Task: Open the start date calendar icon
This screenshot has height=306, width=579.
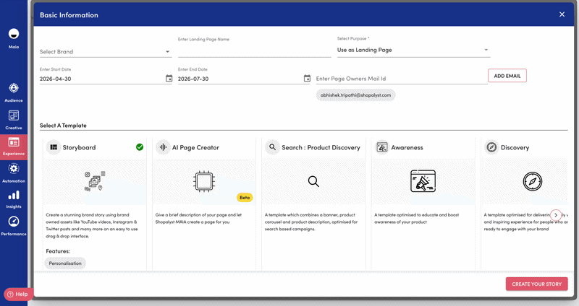Action: 169,78
